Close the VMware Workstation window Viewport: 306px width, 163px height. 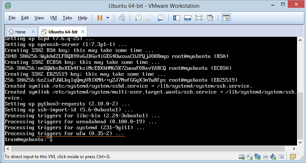tap(296, 4)
